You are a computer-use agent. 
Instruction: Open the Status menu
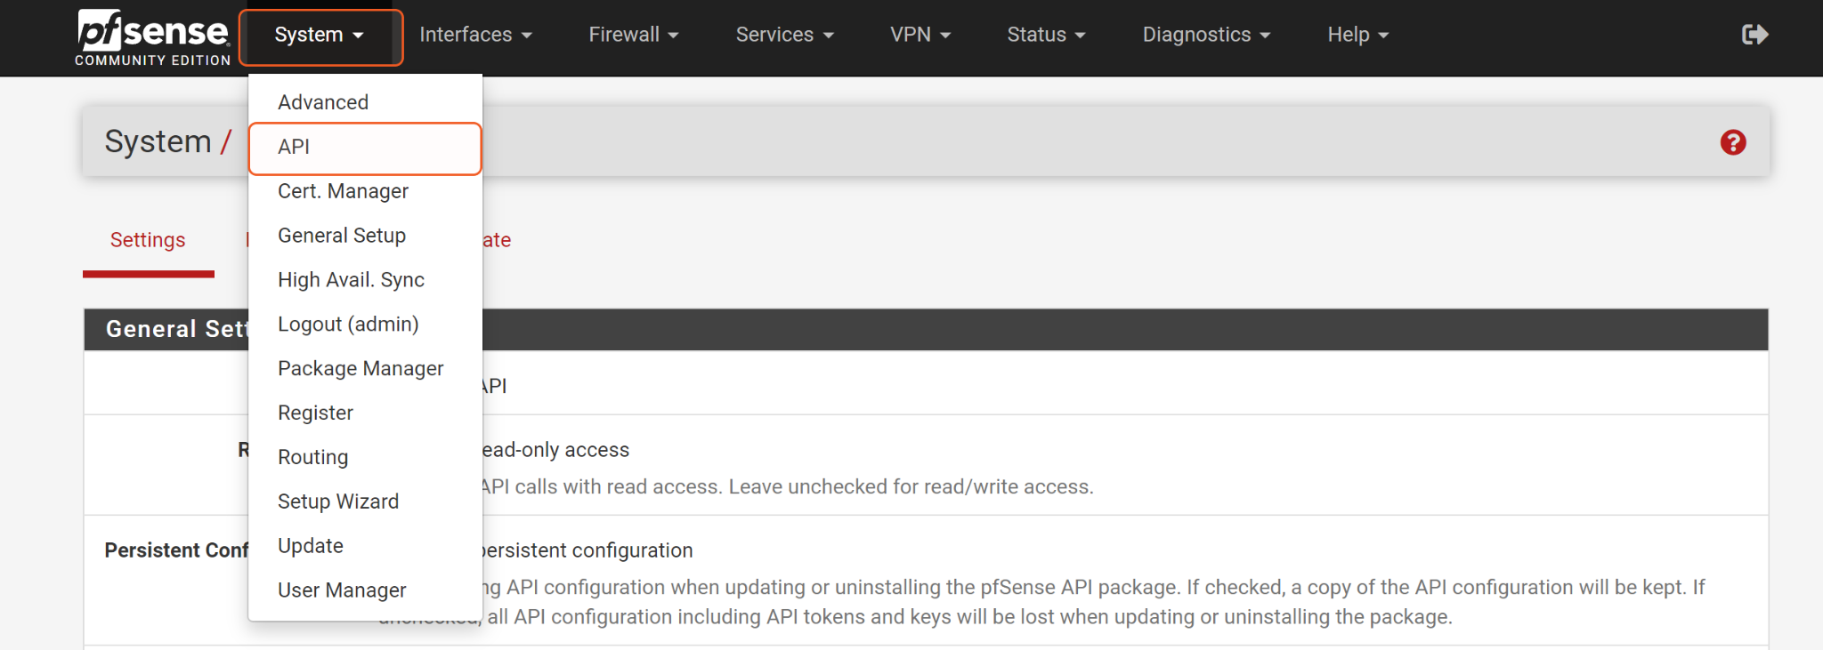point(1046,35)
